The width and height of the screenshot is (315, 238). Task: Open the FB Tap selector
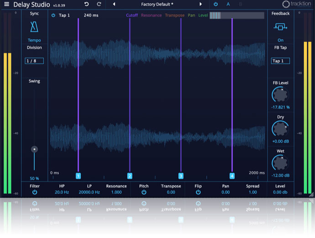[x=280, y=61]
